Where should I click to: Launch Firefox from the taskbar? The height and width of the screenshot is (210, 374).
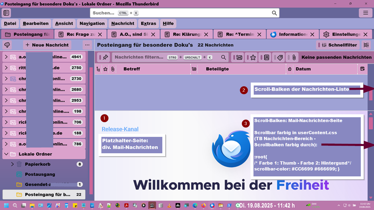click(x=203, y=205)
